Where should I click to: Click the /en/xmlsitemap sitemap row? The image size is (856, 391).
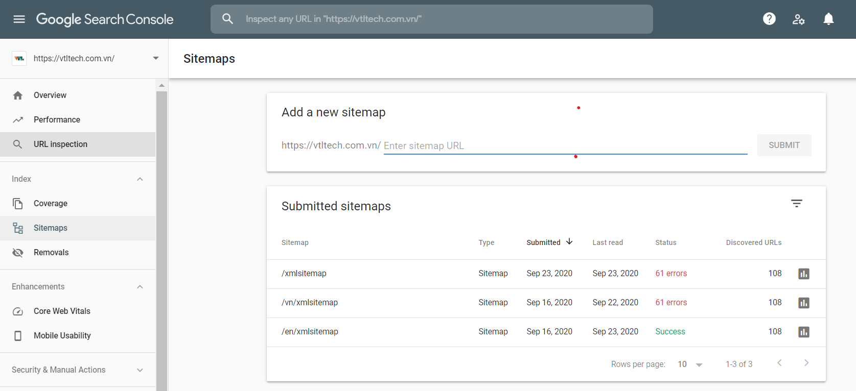click(x=546, y=332)
